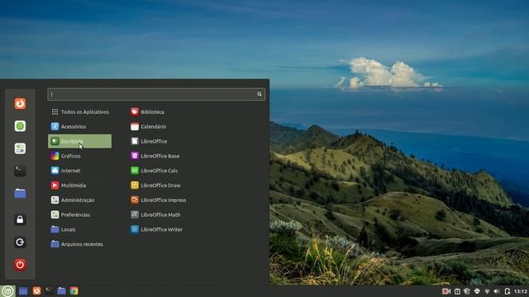The image size is (529, 297).
Task: Select the Internet category
Action: coord(79,171)
